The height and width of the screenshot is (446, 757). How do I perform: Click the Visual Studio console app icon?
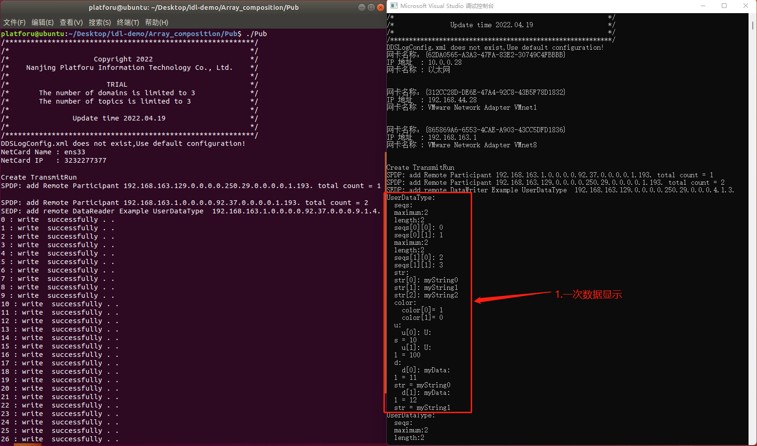click(394, 6)
